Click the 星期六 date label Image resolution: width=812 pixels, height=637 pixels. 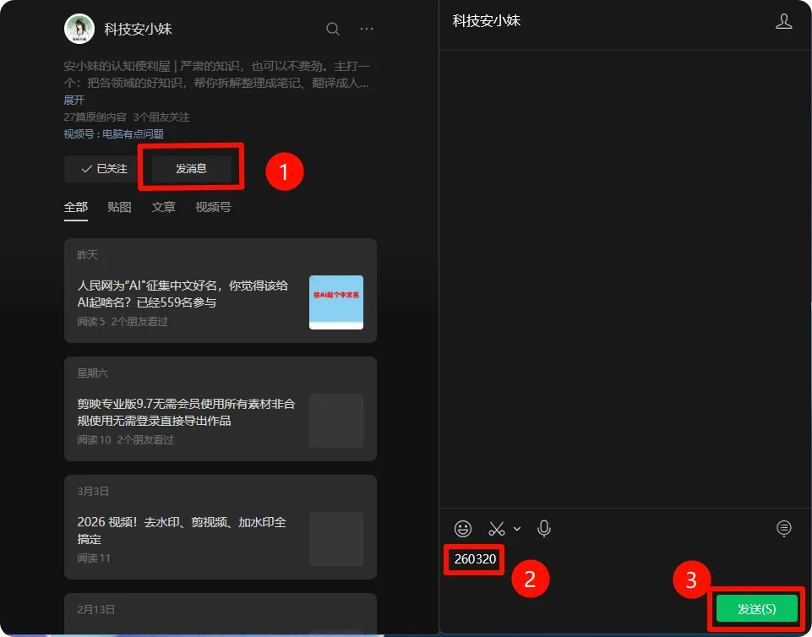point(92,373)
